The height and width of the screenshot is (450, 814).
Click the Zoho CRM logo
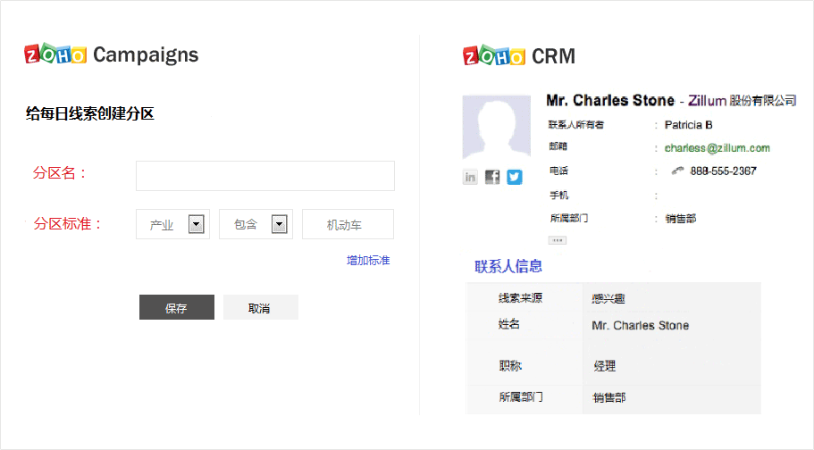(519, 55)
